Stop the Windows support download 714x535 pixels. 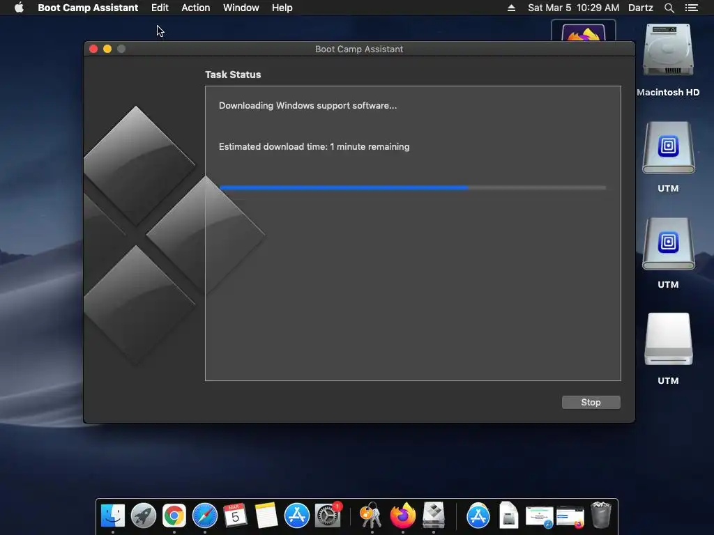(591, 402)
